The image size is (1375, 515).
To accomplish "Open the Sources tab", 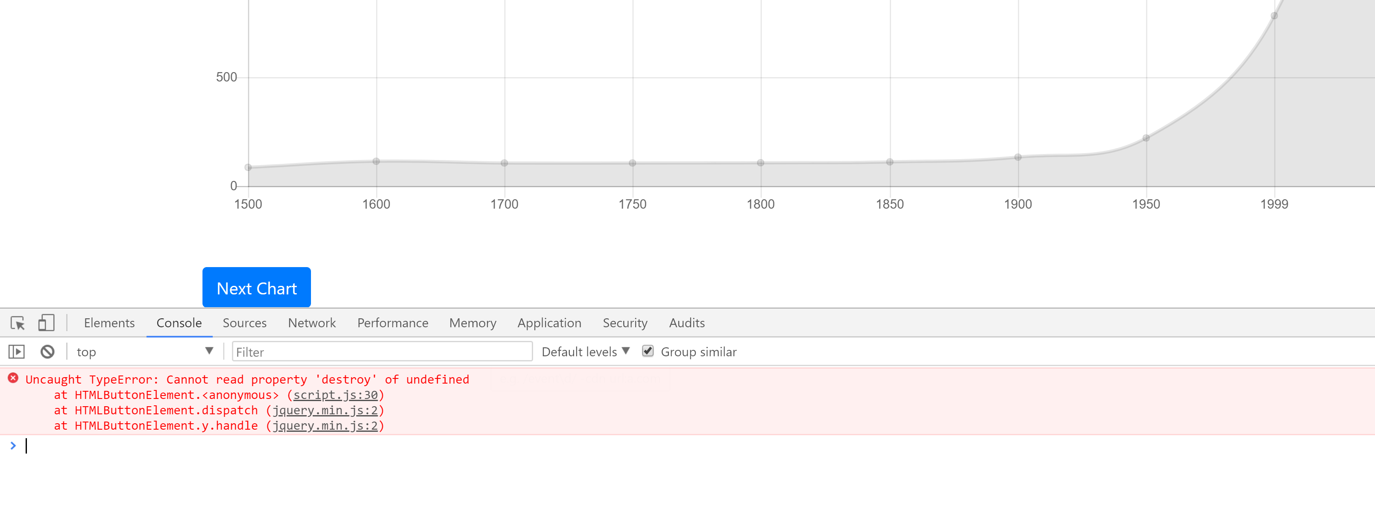I will (244, 323).
